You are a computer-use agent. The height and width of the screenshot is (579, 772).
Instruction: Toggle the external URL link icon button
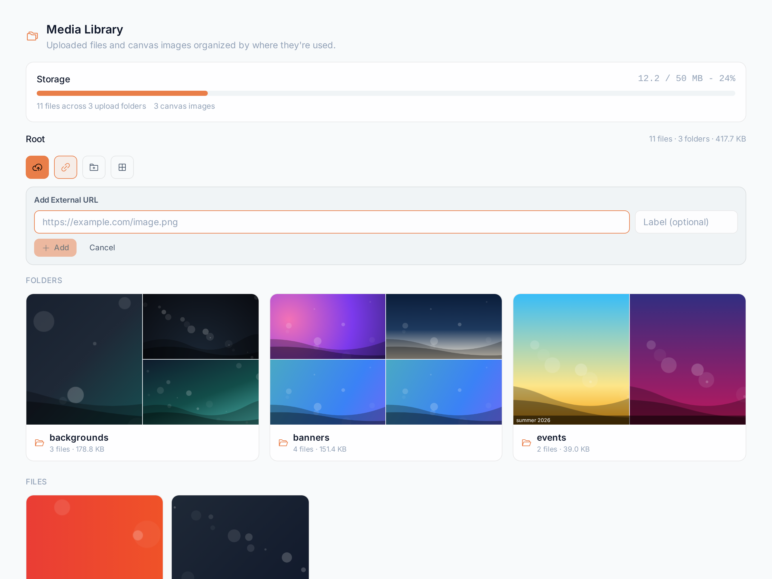coord(66,167)
